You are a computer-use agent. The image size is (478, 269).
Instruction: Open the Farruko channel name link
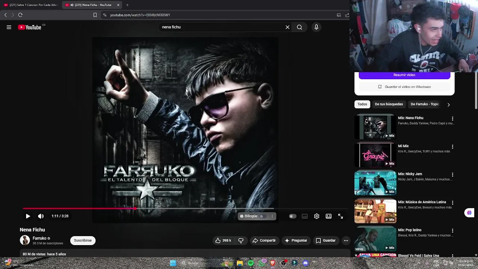click(40, 238)
